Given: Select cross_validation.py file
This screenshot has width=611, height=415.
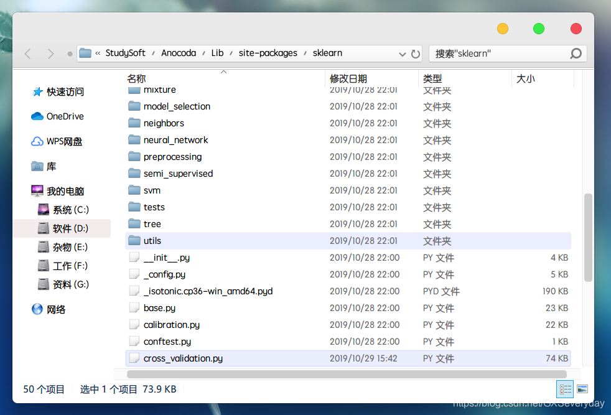Looking at the screenshot, I should [348, 358].
